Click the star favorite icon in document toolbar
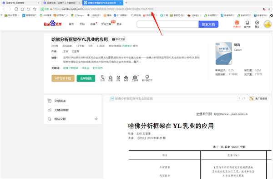273x179 pixels. click(x=111, y=78)
